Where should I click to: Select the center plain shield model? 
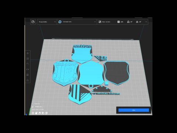(x=91, y=74)
